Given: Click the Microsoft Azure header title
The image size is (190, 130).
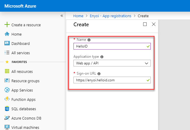Looking at the screenshot, I should click(20, 6).
